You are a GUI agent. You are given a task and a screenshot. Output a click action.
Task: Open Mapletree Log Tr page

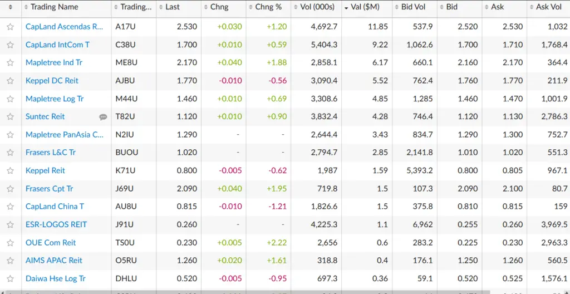[x=55, y=99]
